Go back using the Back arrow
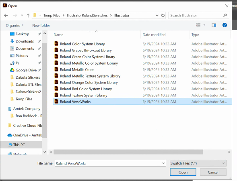Image resolution: width=237 pixels, height=181 pixels. click(6, 15)
